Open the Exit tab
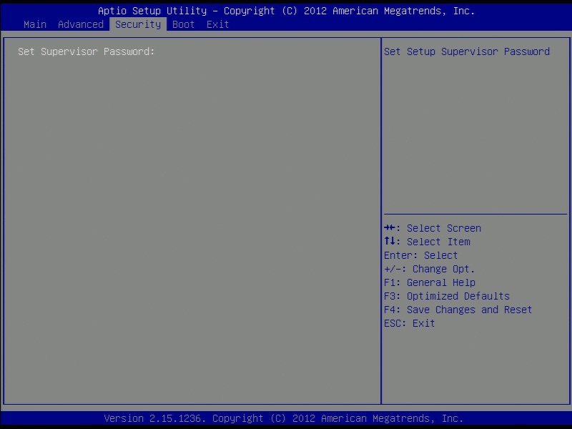The height and width of the screenshot is (429, 572). coord(218,24)
